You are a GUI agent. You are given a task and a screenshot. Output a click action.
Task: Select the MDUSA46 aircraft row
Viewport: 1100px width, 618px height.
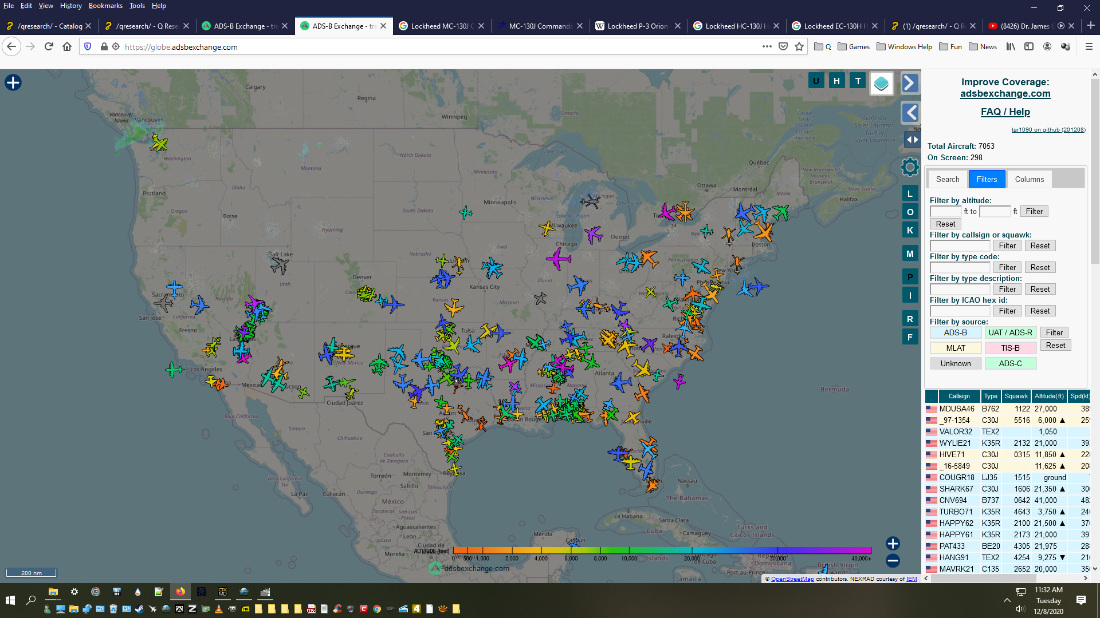click(1007, 409)
